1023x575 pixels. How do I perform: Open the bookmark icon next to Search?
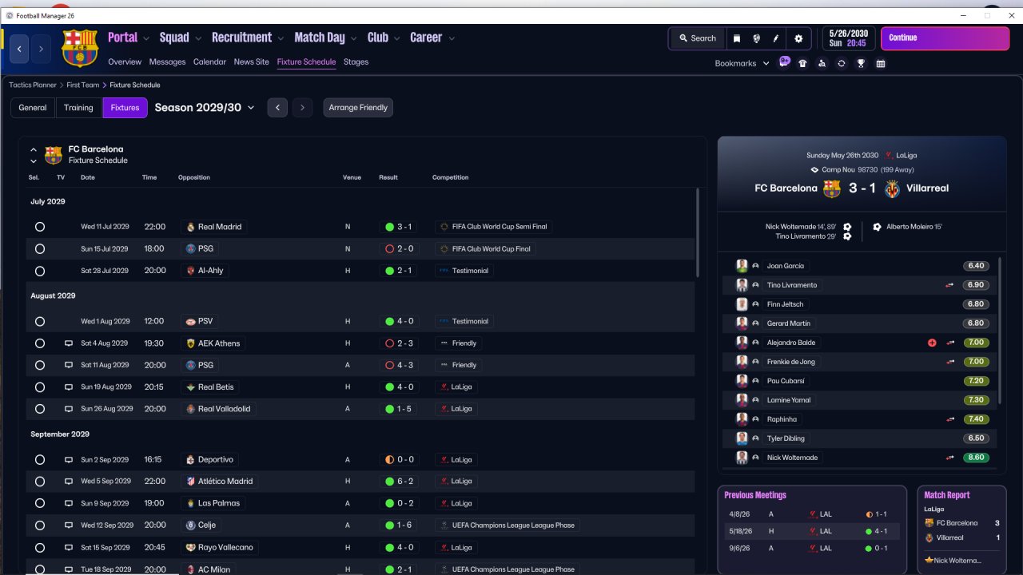pos(737,38)
